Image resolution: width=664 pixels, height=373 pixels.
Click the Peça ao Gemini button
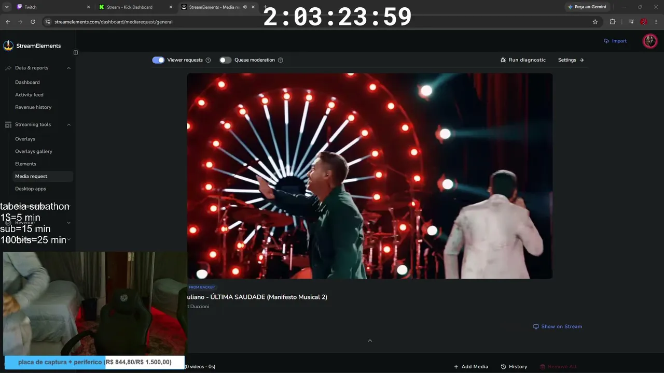tap(587, 7)
